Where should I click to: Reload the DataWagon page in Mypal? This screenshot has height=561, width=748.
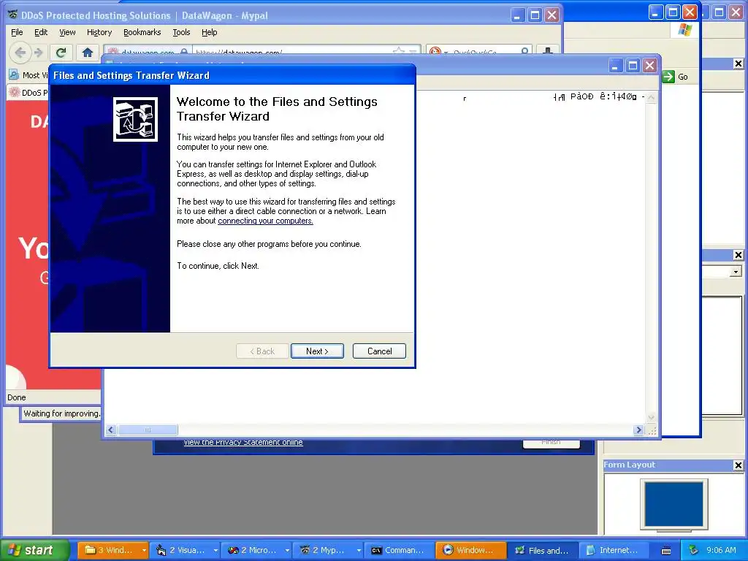(x=61, y=52)
